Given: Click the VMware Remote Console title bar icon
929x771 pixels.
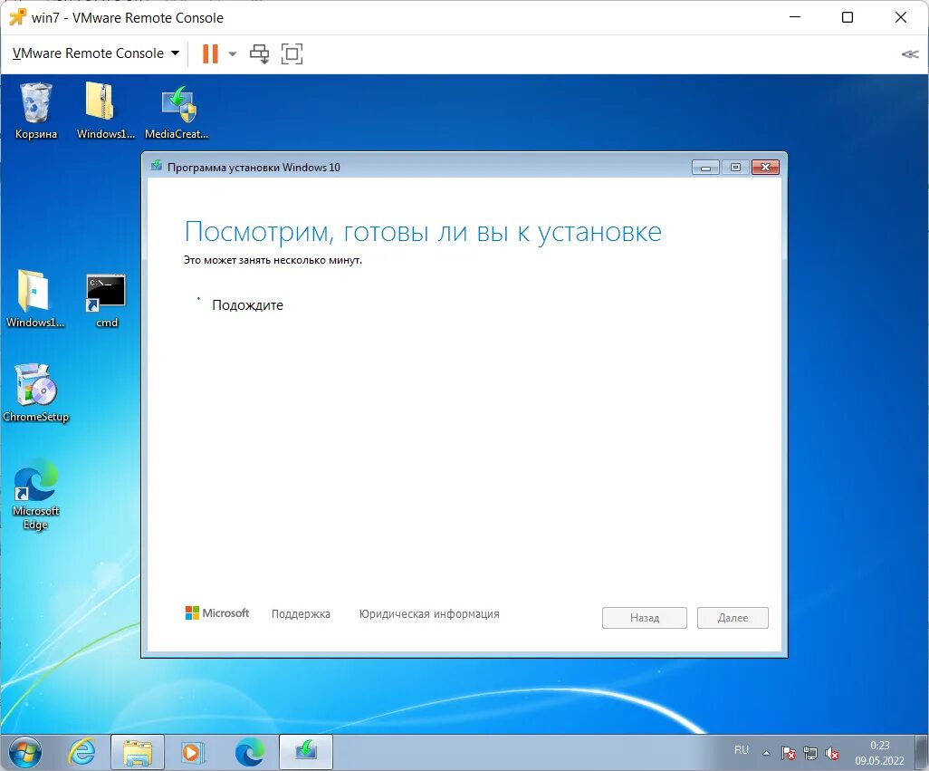Looking at the screenshot, I should [x=17, y=18].
